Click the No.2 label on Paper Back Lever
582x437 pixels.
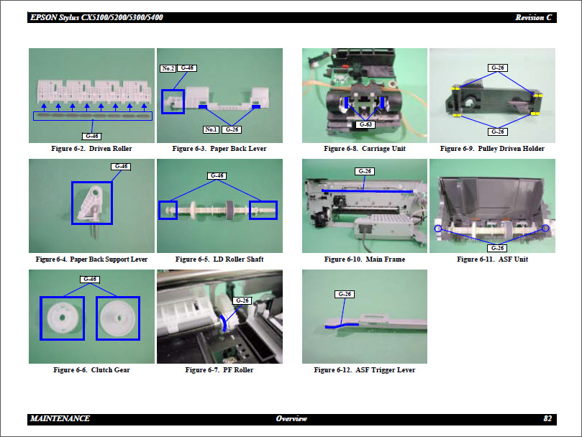pyautogui.click(x=167, y=68)
